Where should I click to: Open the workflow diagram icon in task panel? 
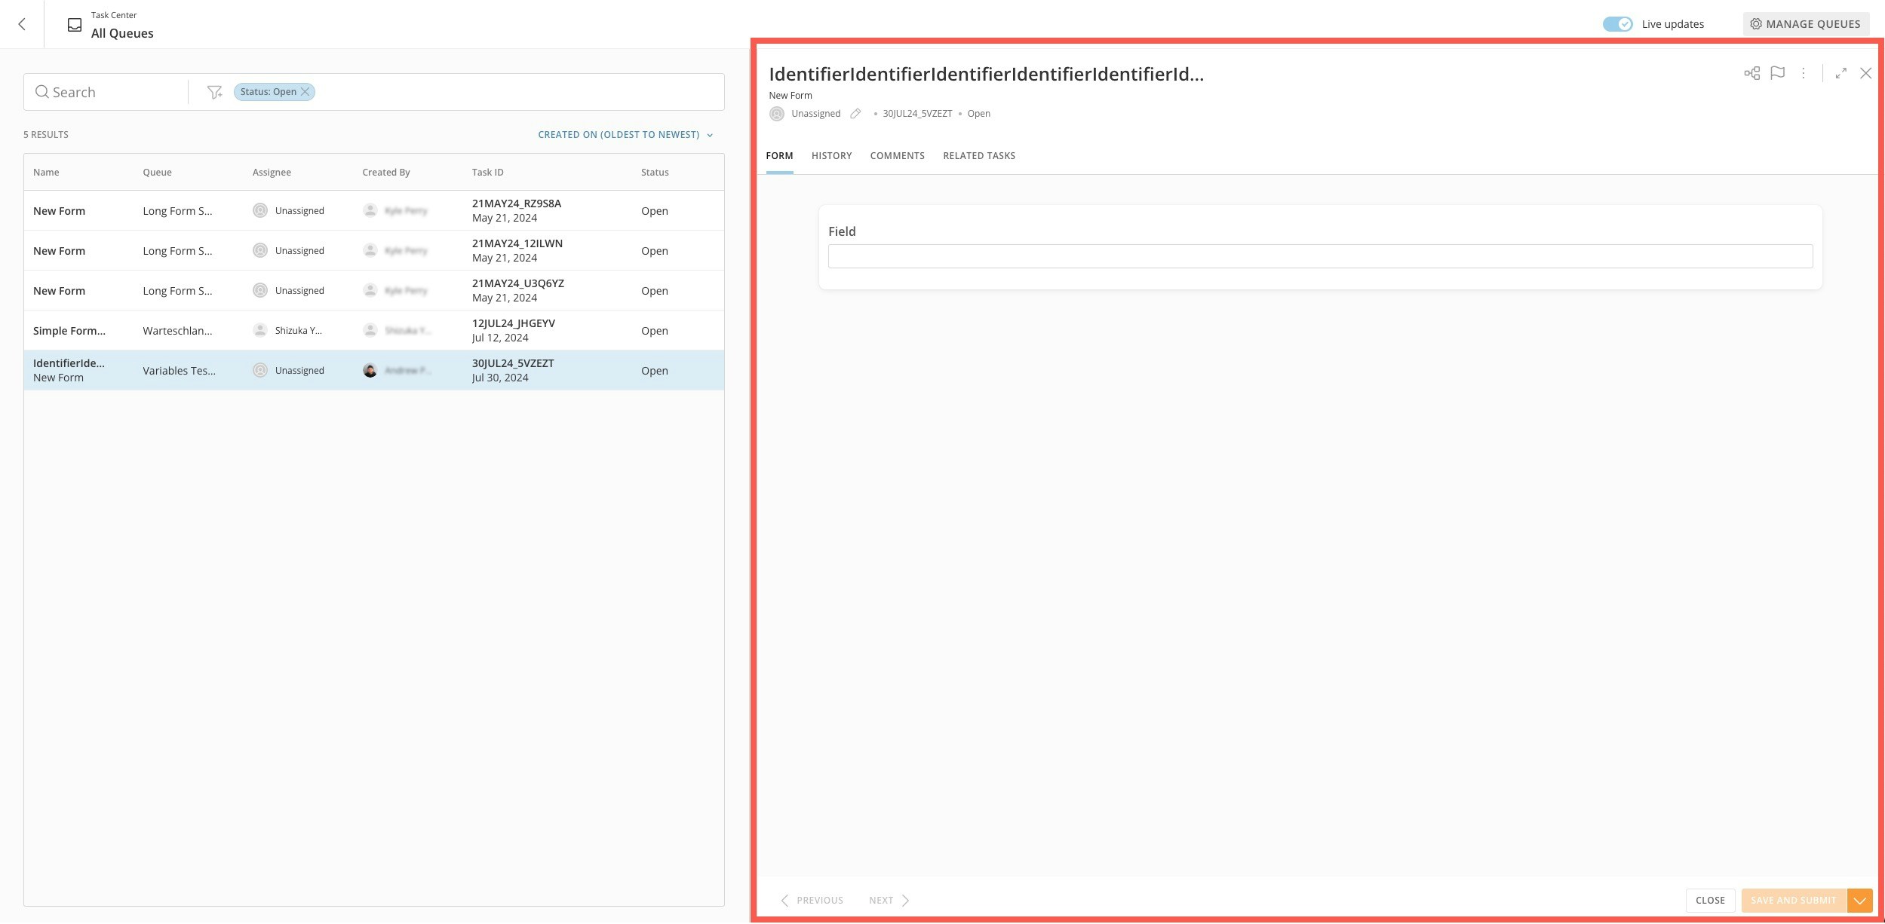click(x=1751, y=73)
